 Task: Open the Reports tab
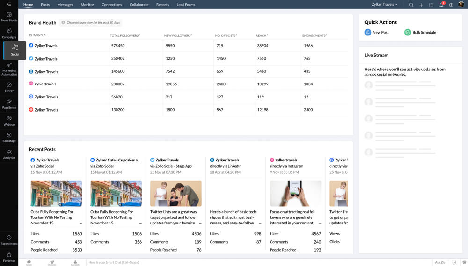point(162,5)
